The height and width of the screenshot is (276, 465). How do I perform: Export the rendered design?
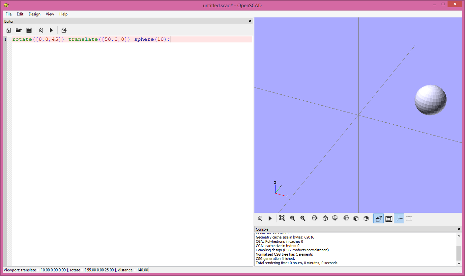[x=64, y=30]
